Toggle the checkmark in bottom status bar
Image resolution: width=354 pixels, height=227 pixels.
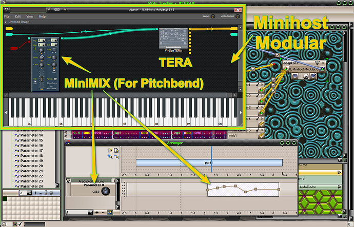(x=20, y=224)
